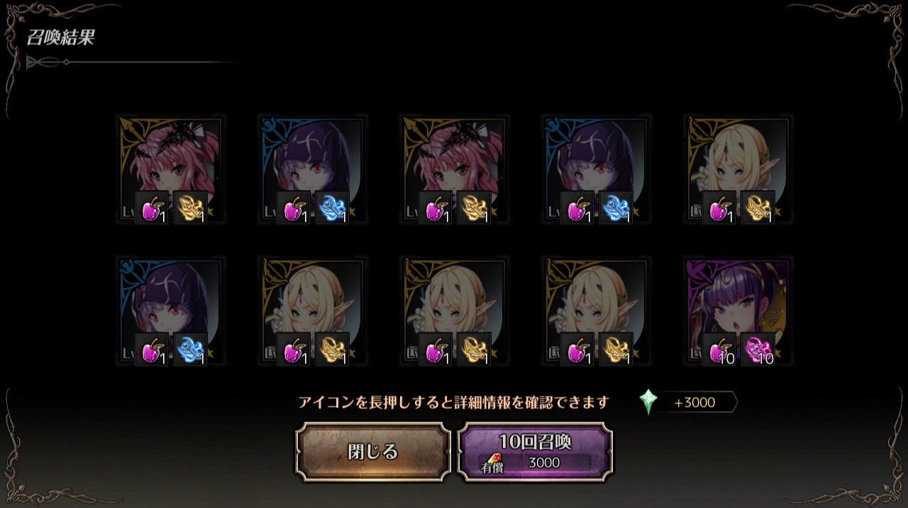Tap blue wing icon on bottom-left hooded card
Image resolution: width=908 pixels, height=508 pixels.
pyautogui.click(x=190, y=349)
